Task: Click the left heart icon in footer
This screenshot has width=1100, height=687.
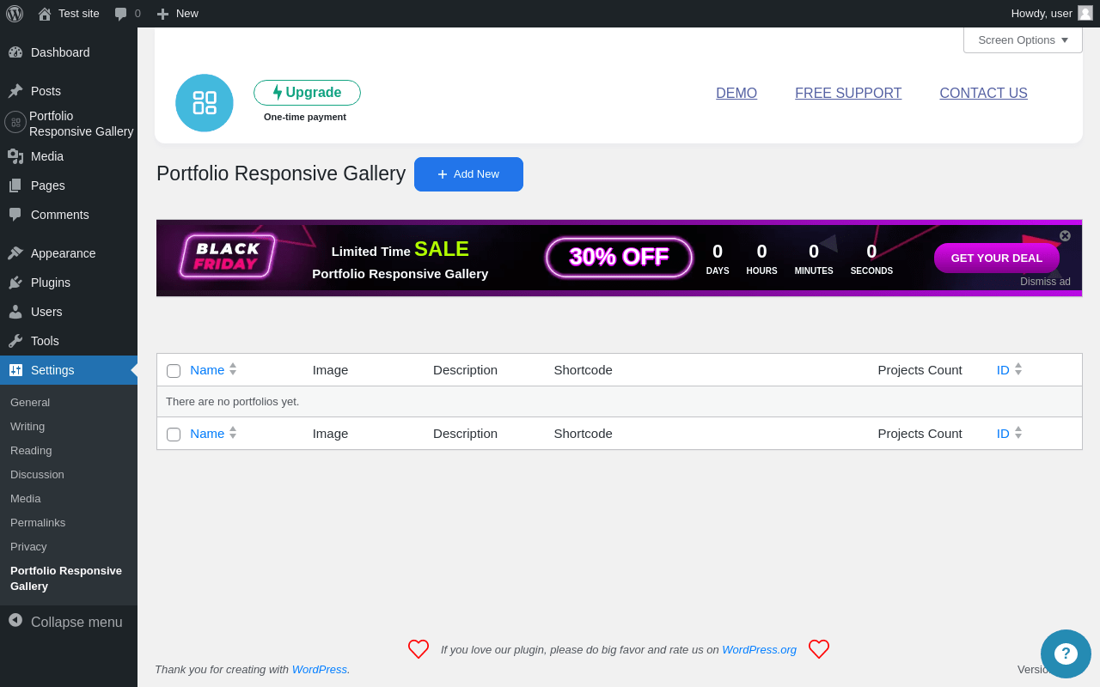Action: [x=419, y=649]
